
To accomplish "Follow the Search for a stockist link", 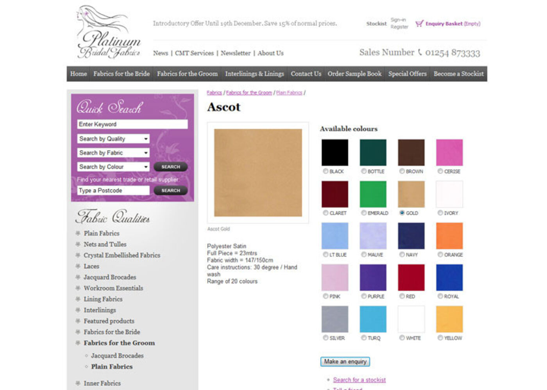I will 359,380.
